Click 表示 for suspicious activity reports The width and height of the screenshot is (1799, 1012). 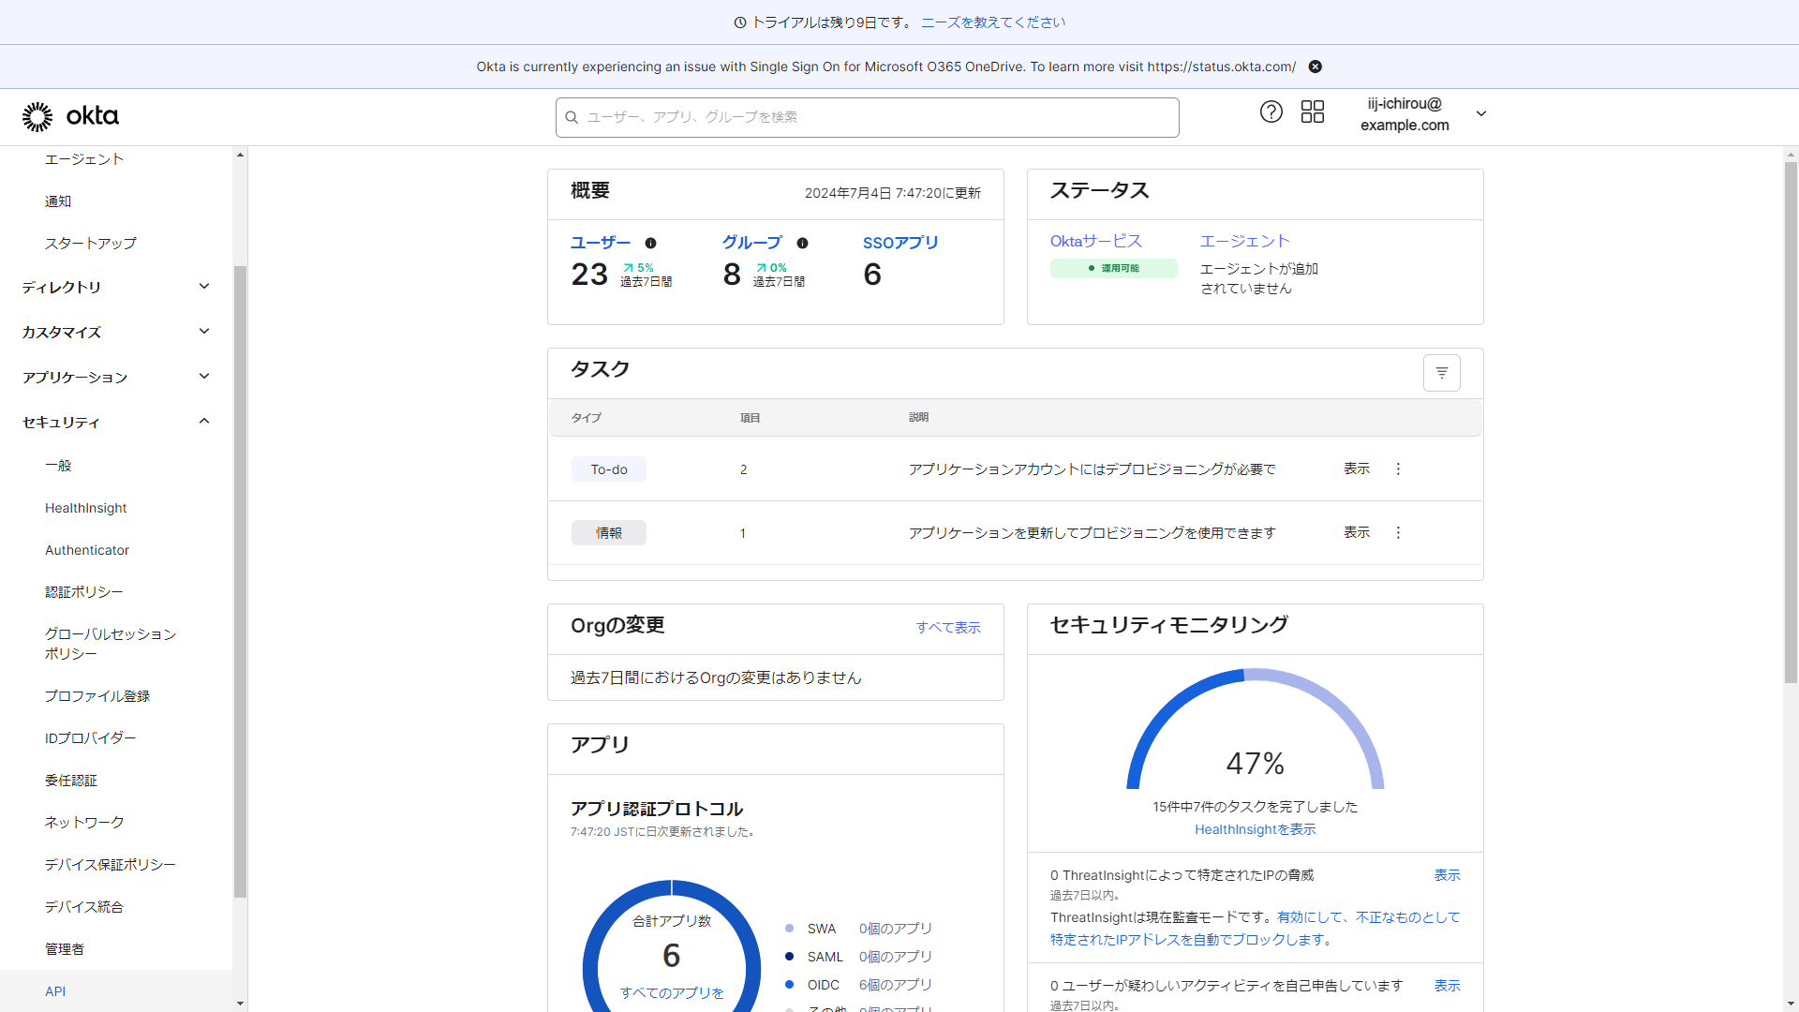tap(1448, 986)
